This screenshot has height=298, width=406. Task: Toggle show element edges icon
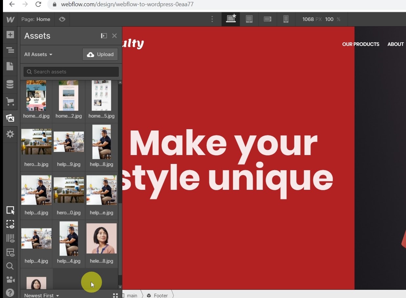click(10, 224)
